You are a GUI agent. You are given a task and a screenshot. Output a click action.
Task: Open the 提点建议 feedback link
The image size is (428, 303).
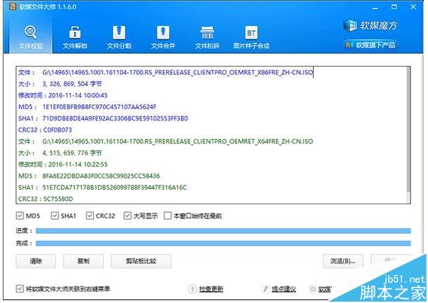click(x=284, y=289)
